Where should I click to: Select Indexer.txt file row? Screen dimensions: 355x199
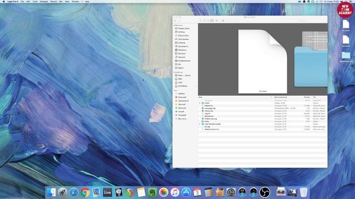(x=262, y=106)
